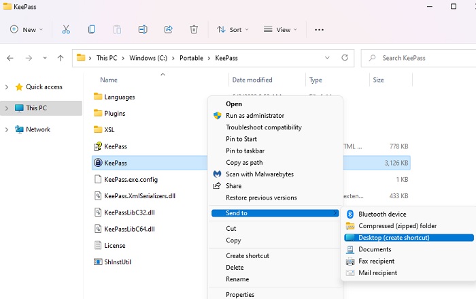Click the Cut scissors icon in the toolbar
The width and height of the screenshot is (476, 299).
click(66, 29)
